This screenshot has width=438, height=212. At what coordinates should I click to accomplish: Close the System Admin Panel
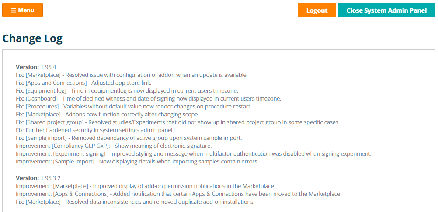386,10
